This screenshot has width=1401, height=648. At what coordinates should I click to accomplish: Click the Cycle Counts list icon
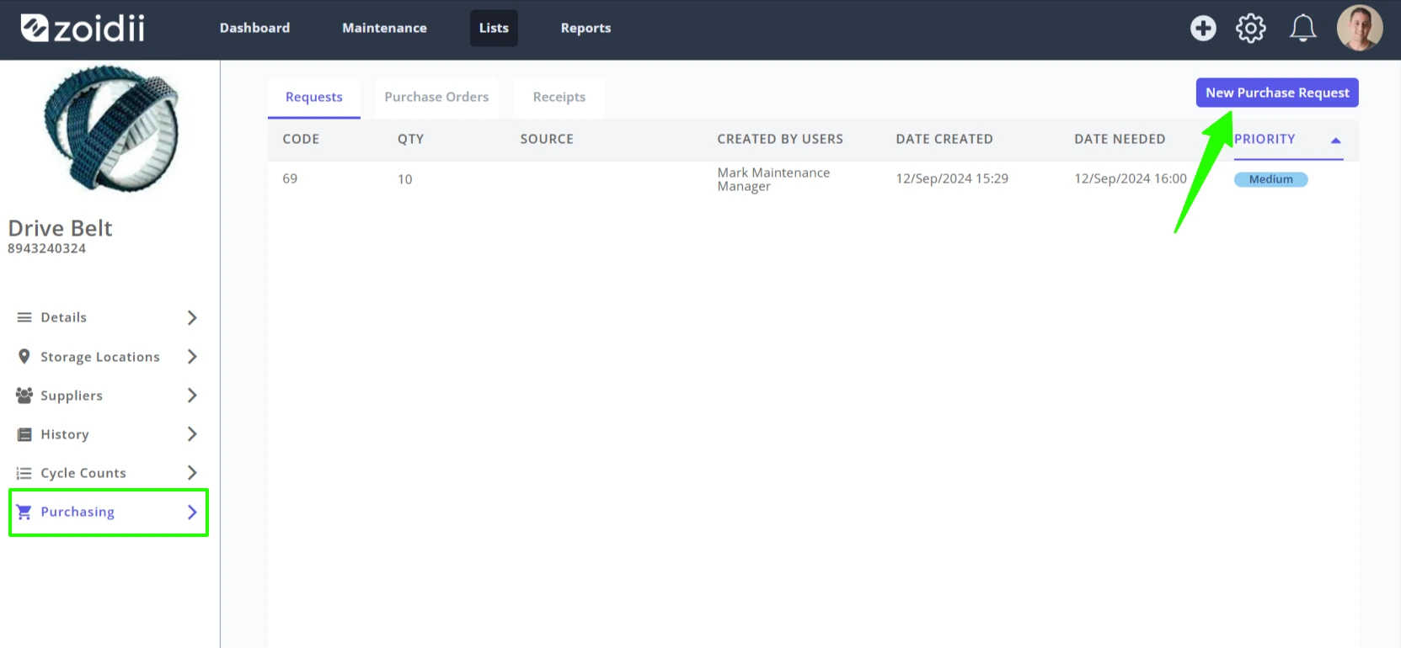point(24,473)
